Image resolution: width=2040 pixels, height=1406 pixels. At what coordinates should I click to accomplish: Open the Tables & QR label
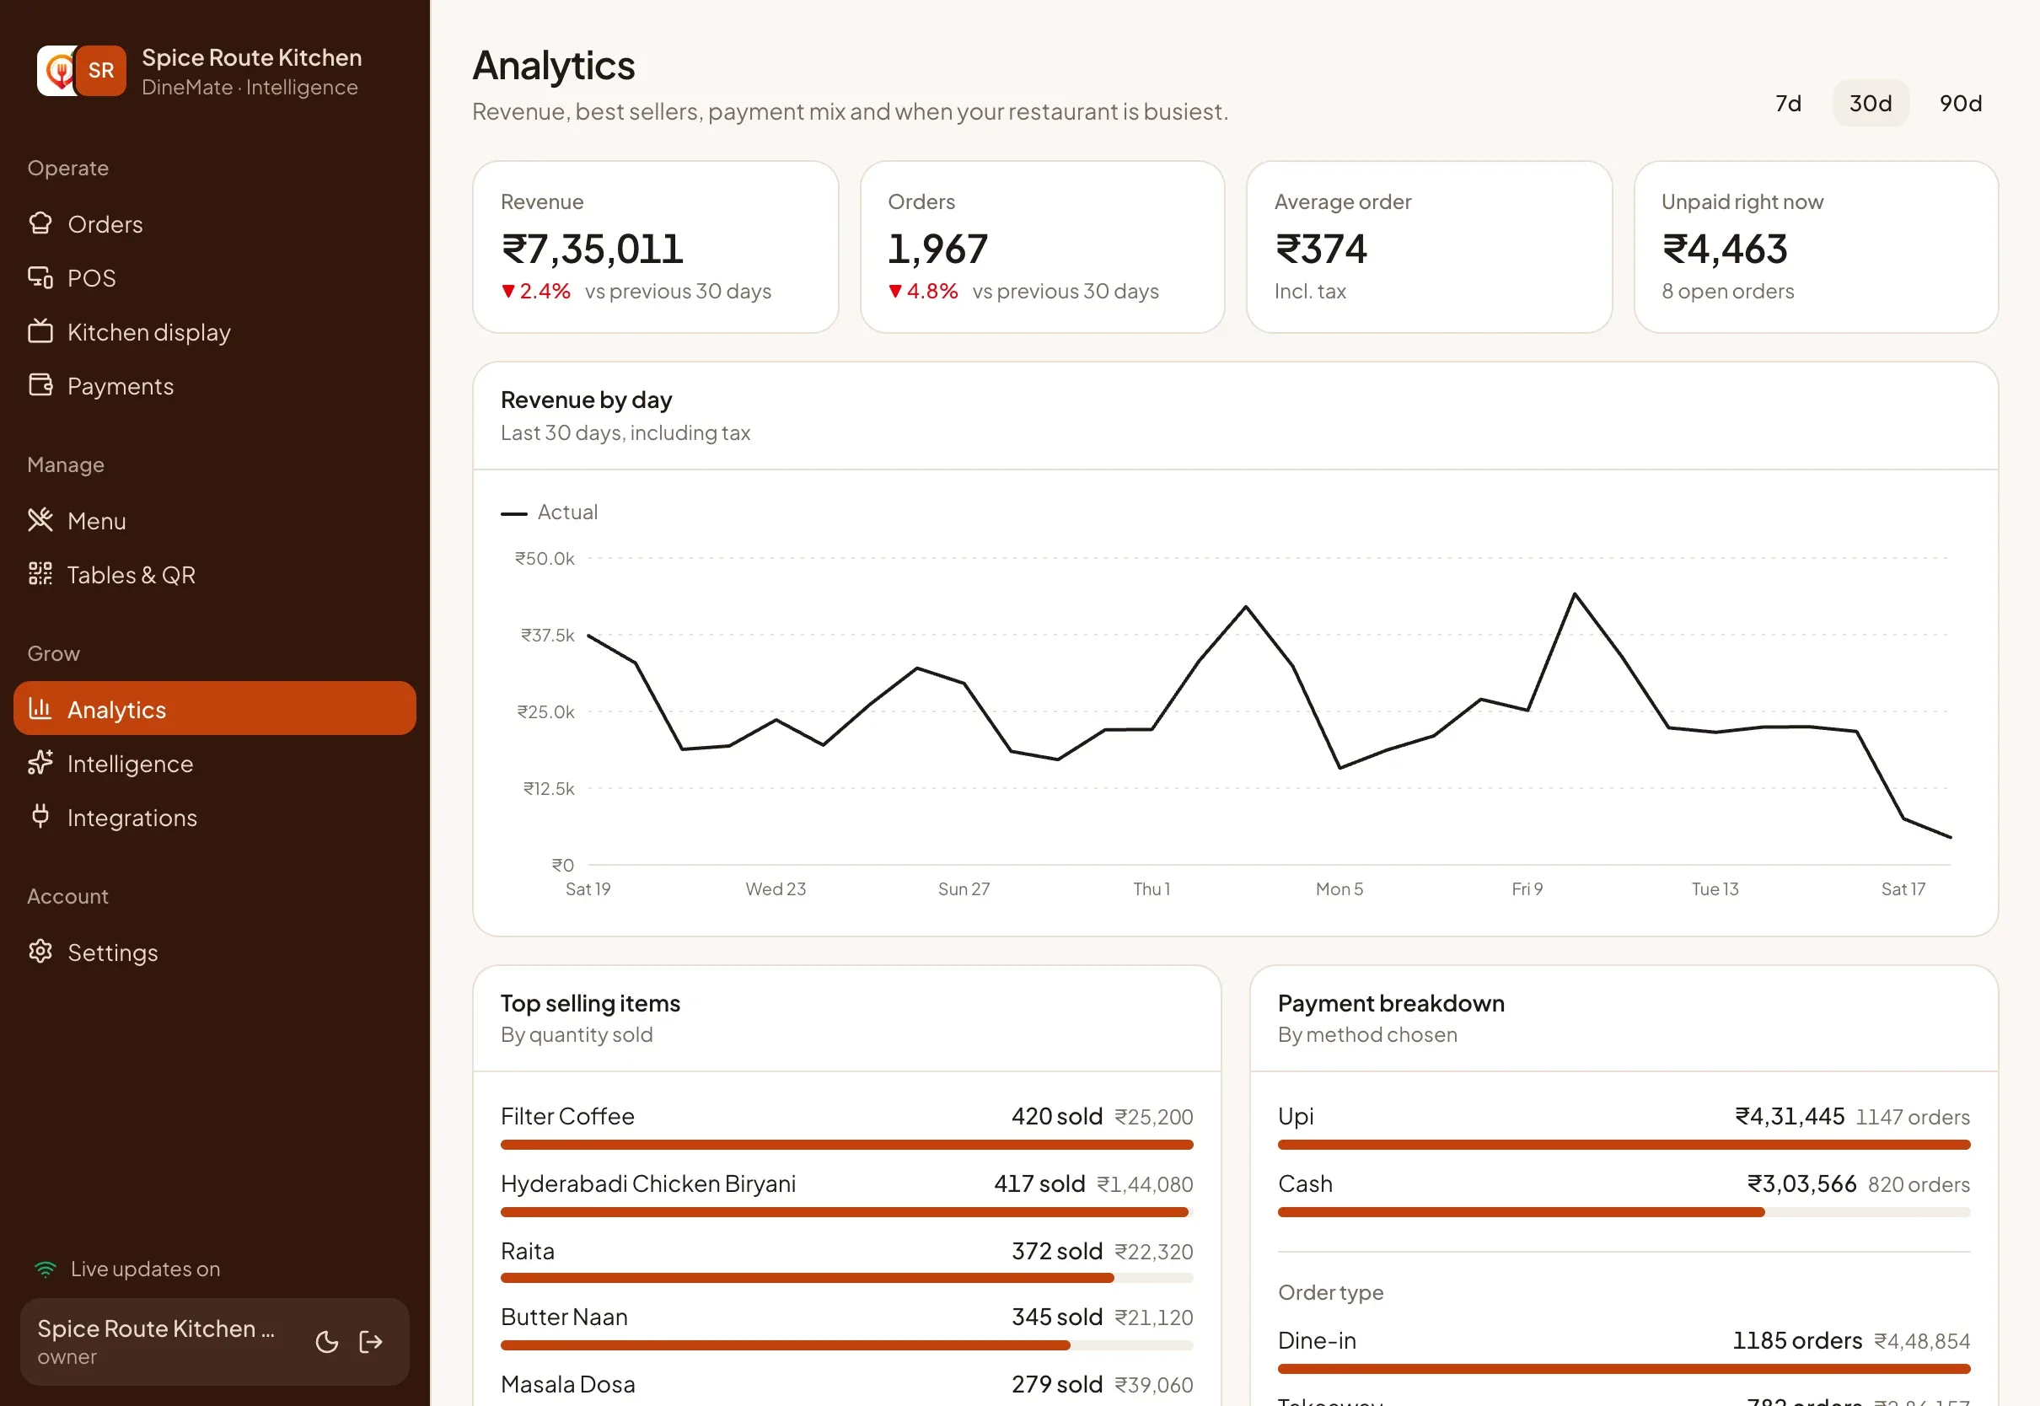[x=132, y=575]
